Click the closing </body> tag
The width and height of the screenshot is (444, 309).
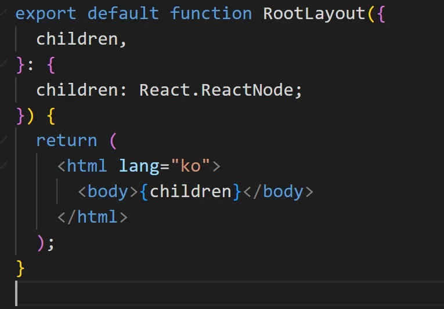pyautogui.click(x=279, y=192)
